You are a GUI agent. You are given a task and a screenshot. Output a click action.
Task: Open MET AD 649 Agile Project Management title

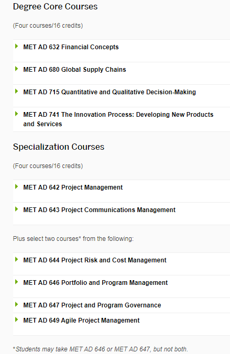[x=81, y=320]
